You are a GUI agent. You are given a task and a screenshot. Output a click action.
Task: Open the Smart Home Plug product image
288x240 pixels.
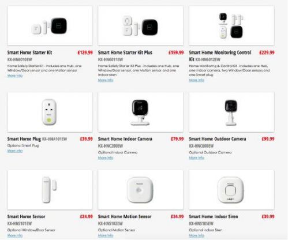pos(50,112)
